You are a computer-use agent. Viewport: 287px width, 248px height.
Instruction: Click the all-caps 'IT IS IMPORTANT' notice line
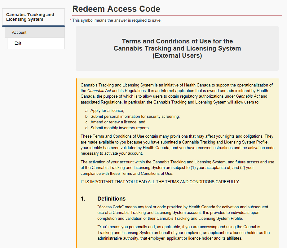[x=160, y=182]
